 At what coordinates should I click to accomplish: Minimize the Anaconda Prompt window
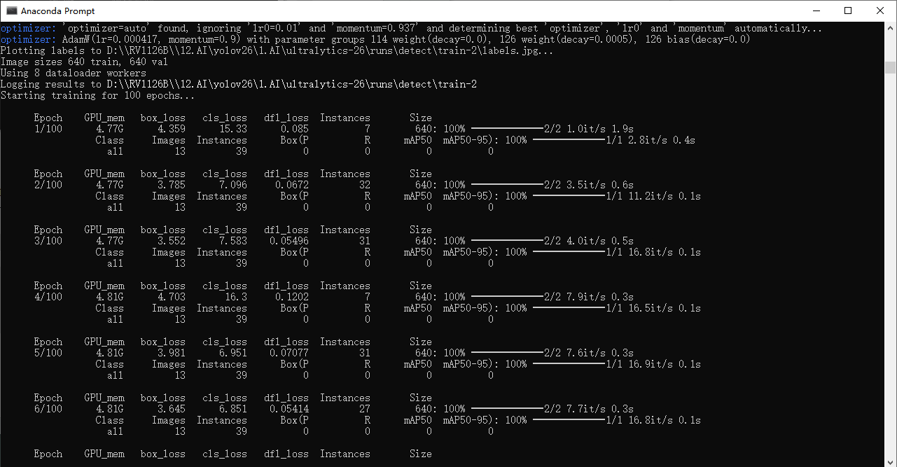pyautogui.click(x=815, y=11)
